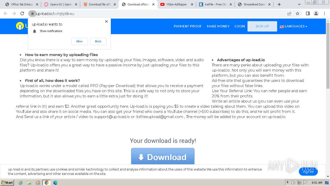Image resolution: width=330 pixels, height=186 pixels.
Task: Open the Chrome three-dot menu
Action: coord(324,14)
